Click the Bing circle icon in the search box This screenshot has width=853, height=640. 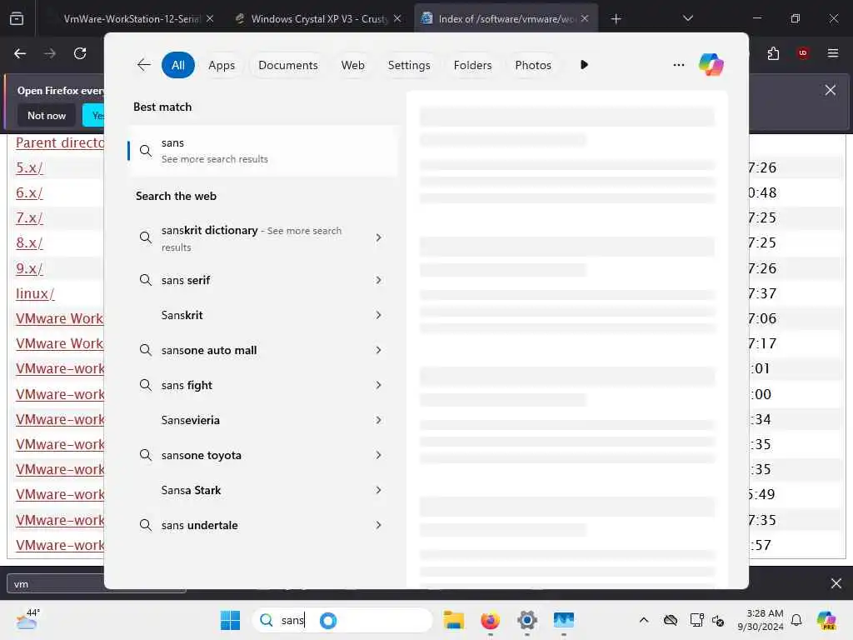pos(328,620)
